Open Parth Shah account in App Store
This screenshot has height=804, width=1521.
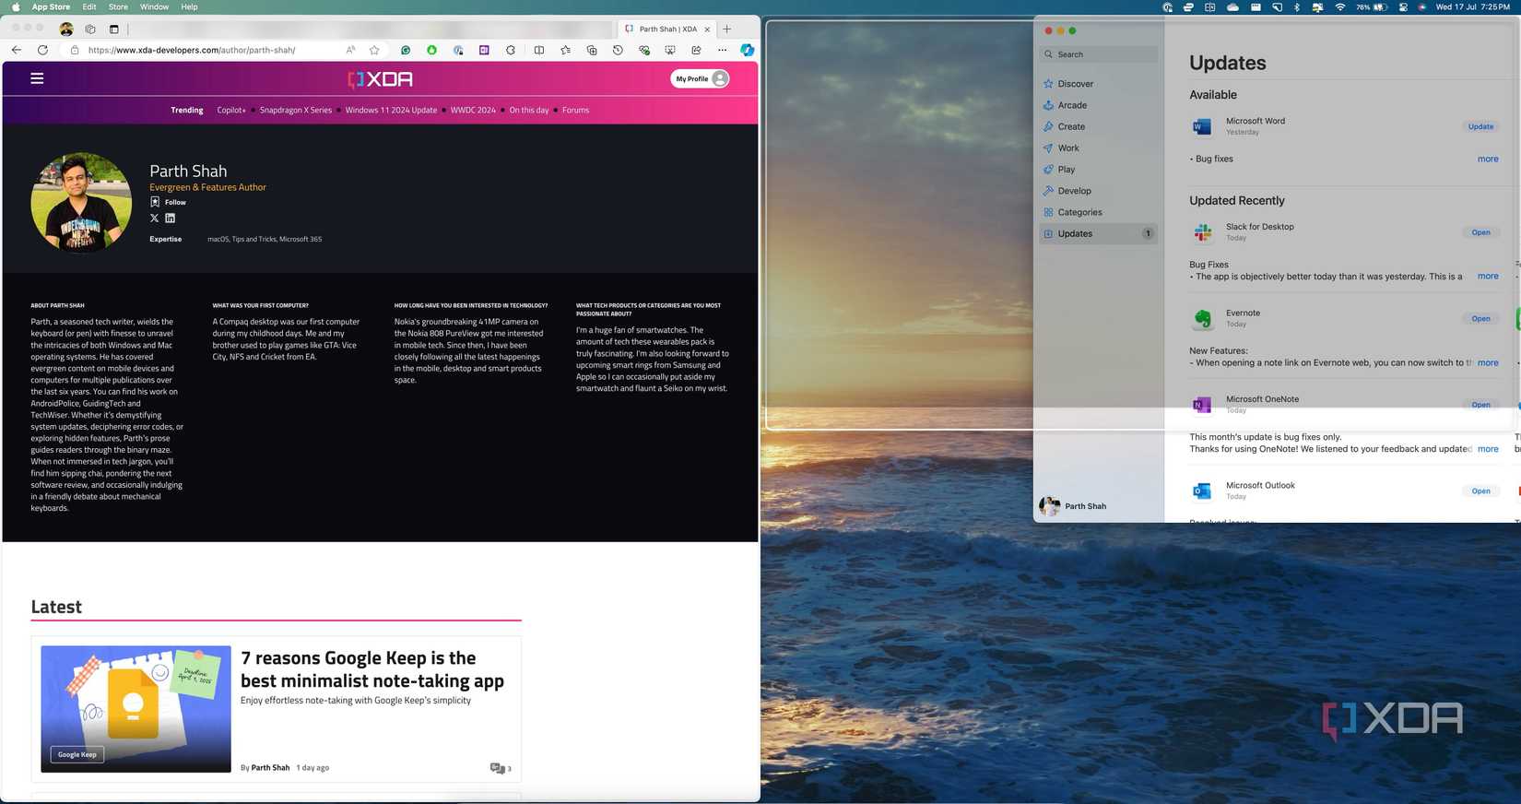tap(1073, 506)
